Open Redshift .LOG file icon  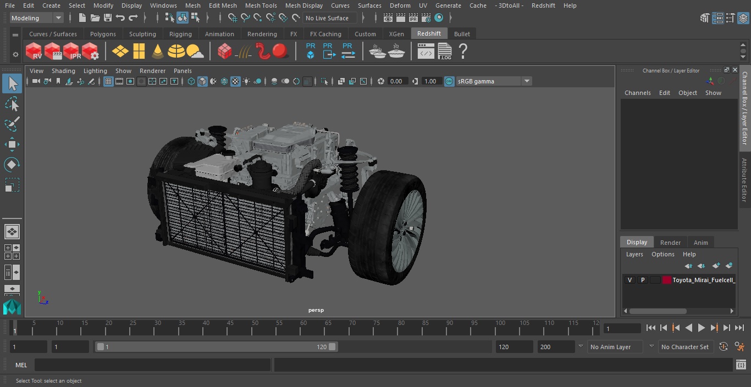(444, 52)
